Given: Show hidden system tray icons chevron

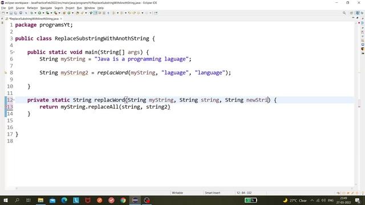Looking at the screenshot, I should pyautogui.click(x=312, y=200).
